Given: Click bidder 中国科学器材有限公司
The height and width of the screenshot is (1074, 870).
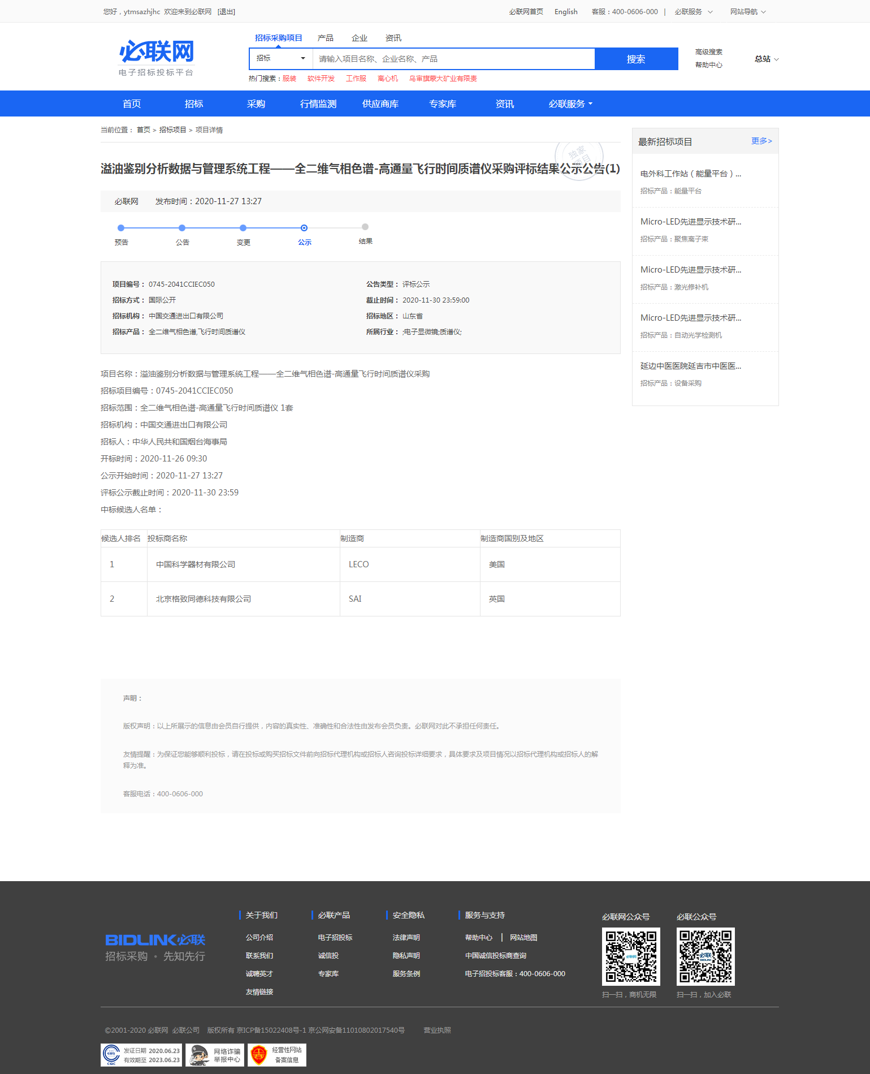Looking at the screenshot, I should point(196,564).
